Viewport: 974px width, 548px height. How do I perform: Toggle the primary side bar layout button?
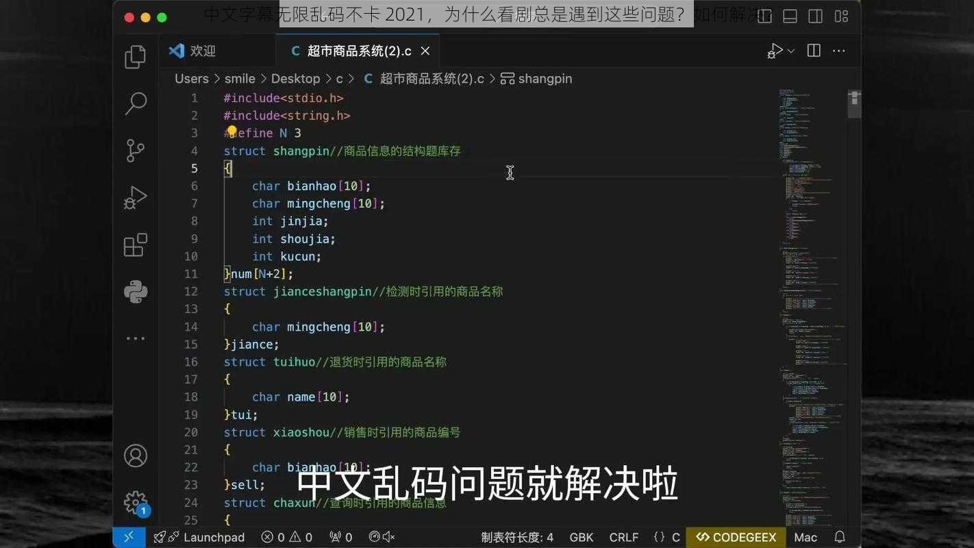point(764,16)
